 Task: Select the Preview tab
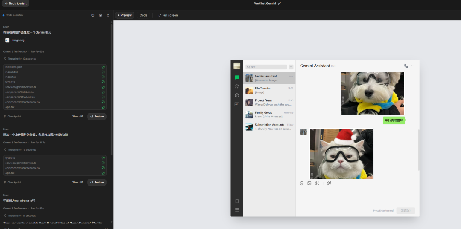tap(125, 15)
